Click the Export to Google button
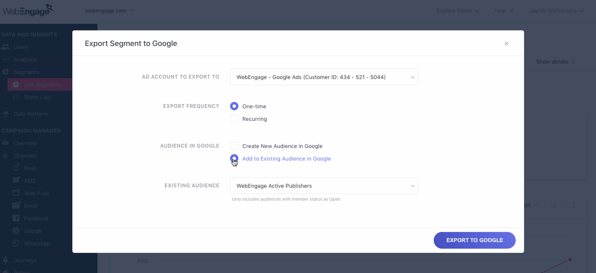596x273 pixels. pos(475,240)
